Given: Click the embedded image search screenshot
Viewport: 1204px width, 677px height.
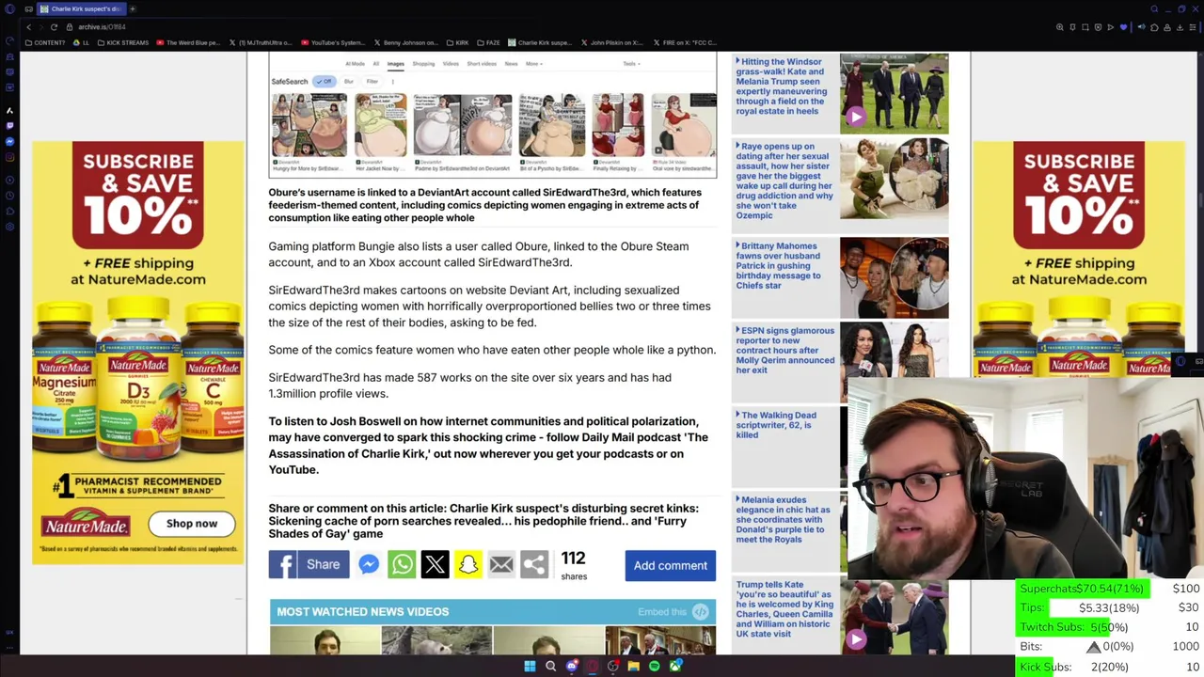Looking at the screenshot, I should [492, 115].
